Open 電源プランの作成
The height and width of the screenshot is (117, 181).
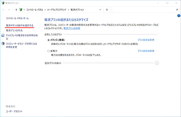pos(14,30)
